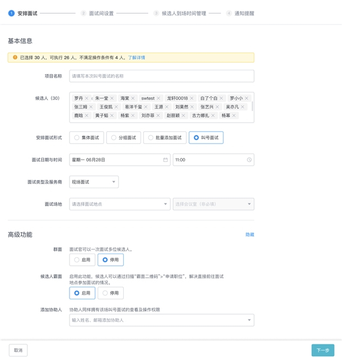Choose 启用 for 候选人霸面

(x=82, y=293)
